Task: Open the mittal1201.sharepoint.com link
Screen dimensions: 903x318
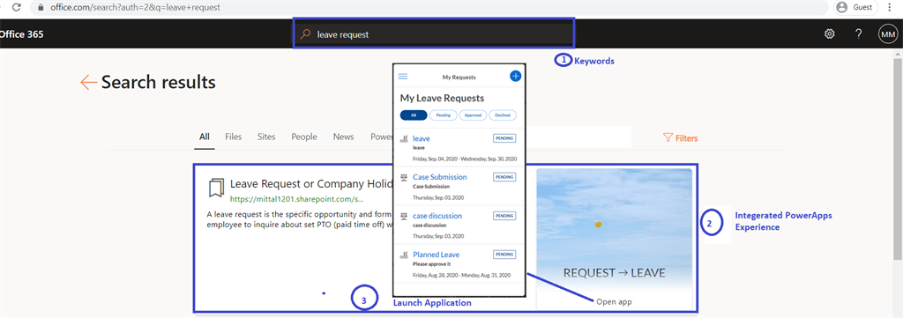Action: click(297, 200)
